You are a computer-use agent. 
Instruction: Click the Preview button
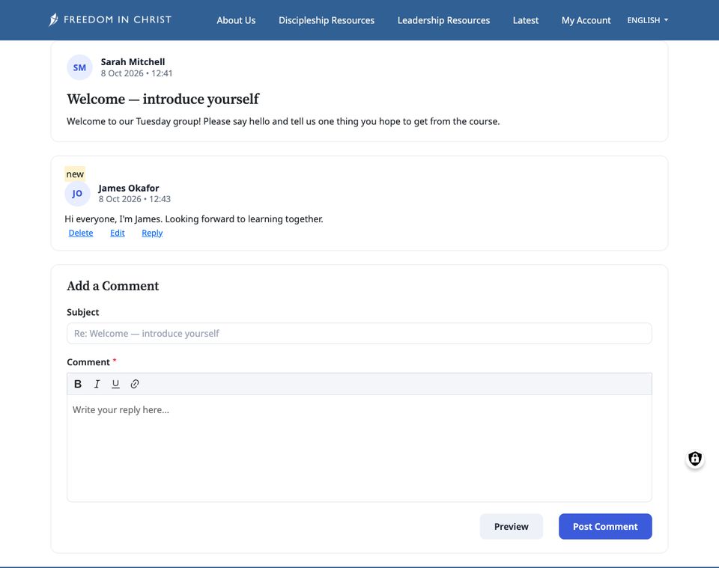512,526
